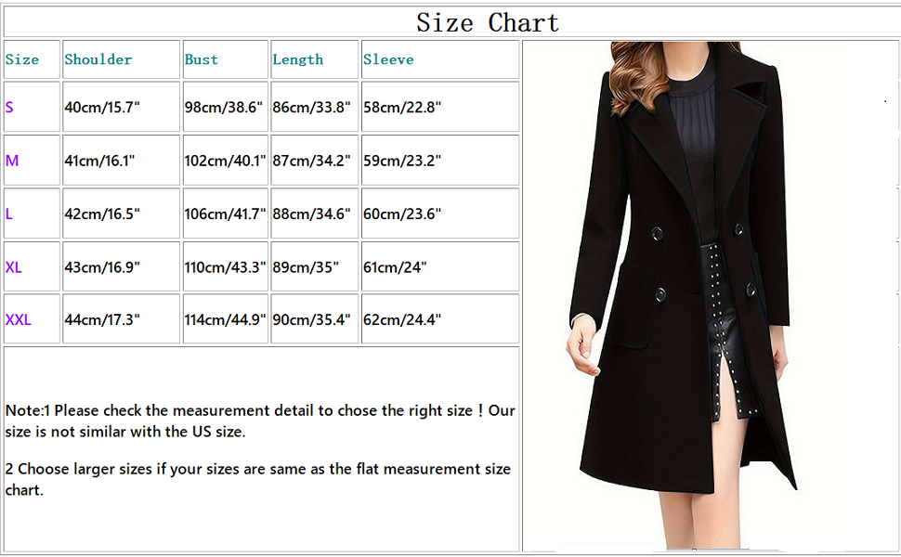Click shoulder cell 42cm/16.5"

(x=122, y=214)
